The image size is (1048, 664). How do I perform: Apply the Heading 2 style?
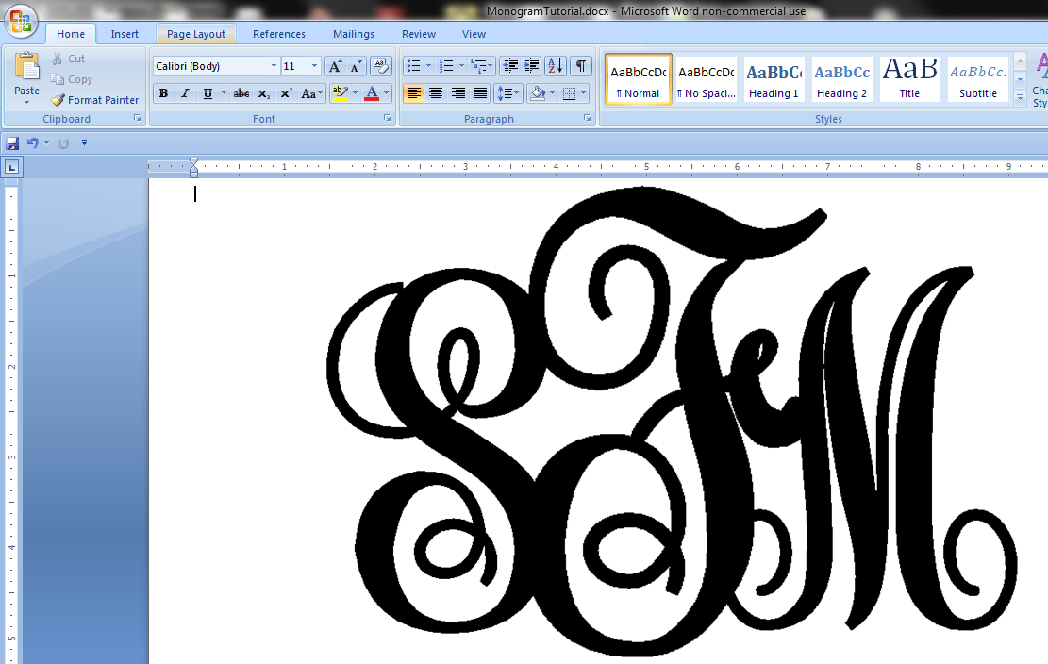click(x=842, y=79)
